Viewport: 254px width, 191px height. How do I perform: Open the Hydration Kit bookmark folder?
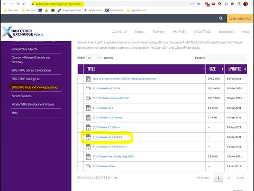pyautogui.click(x=137, y=10)
